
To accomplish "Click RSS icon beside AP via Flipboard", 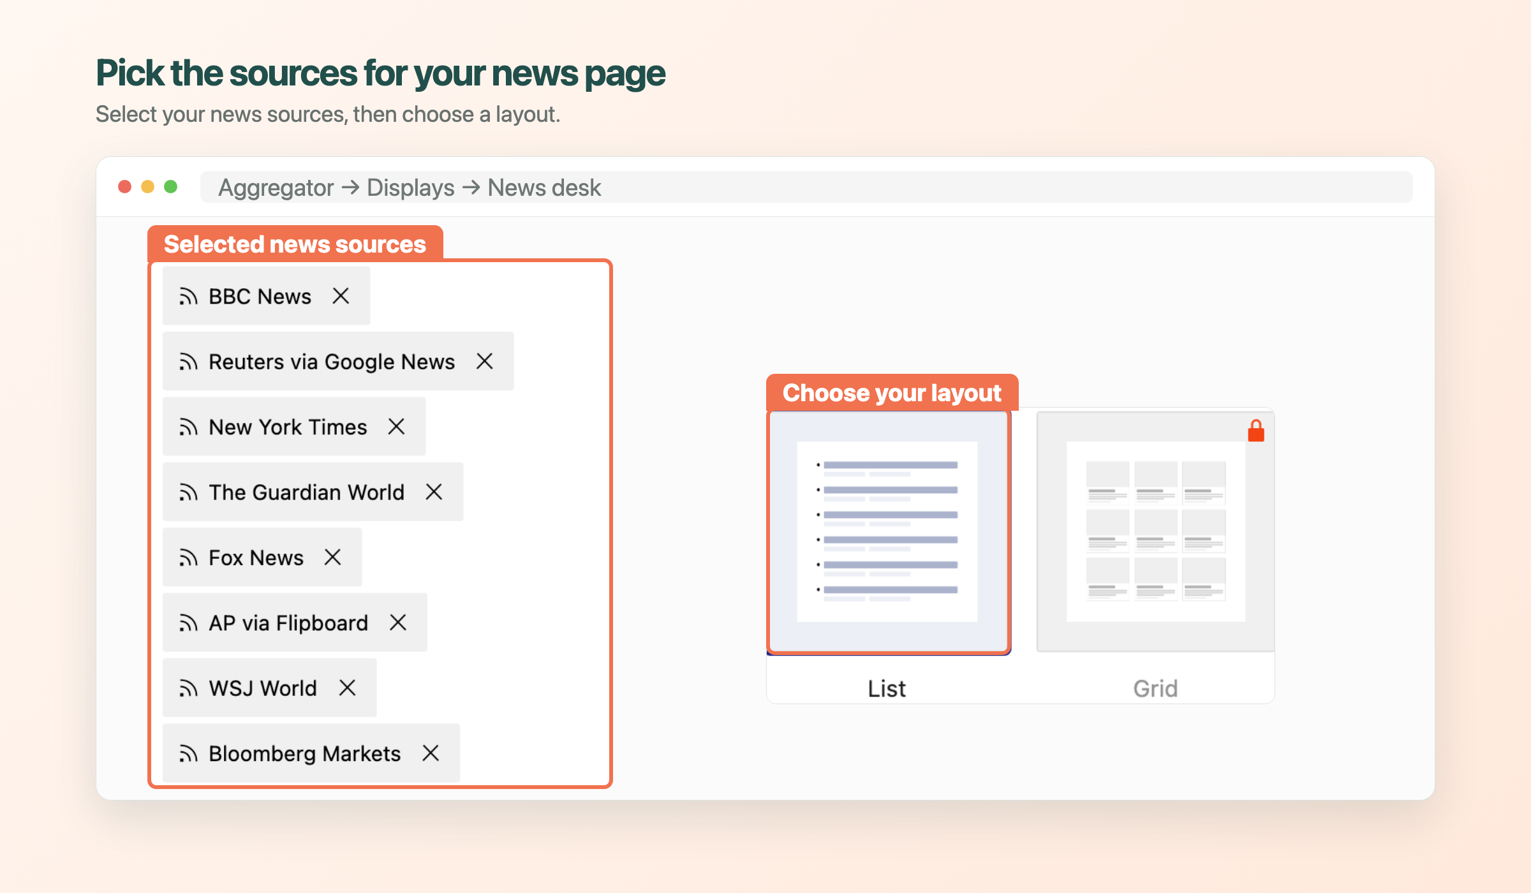I will coord(188,623).
